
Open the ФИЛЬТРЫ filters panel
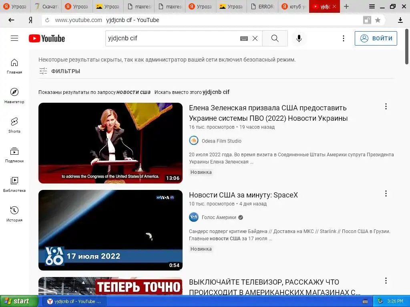point(60,71)
